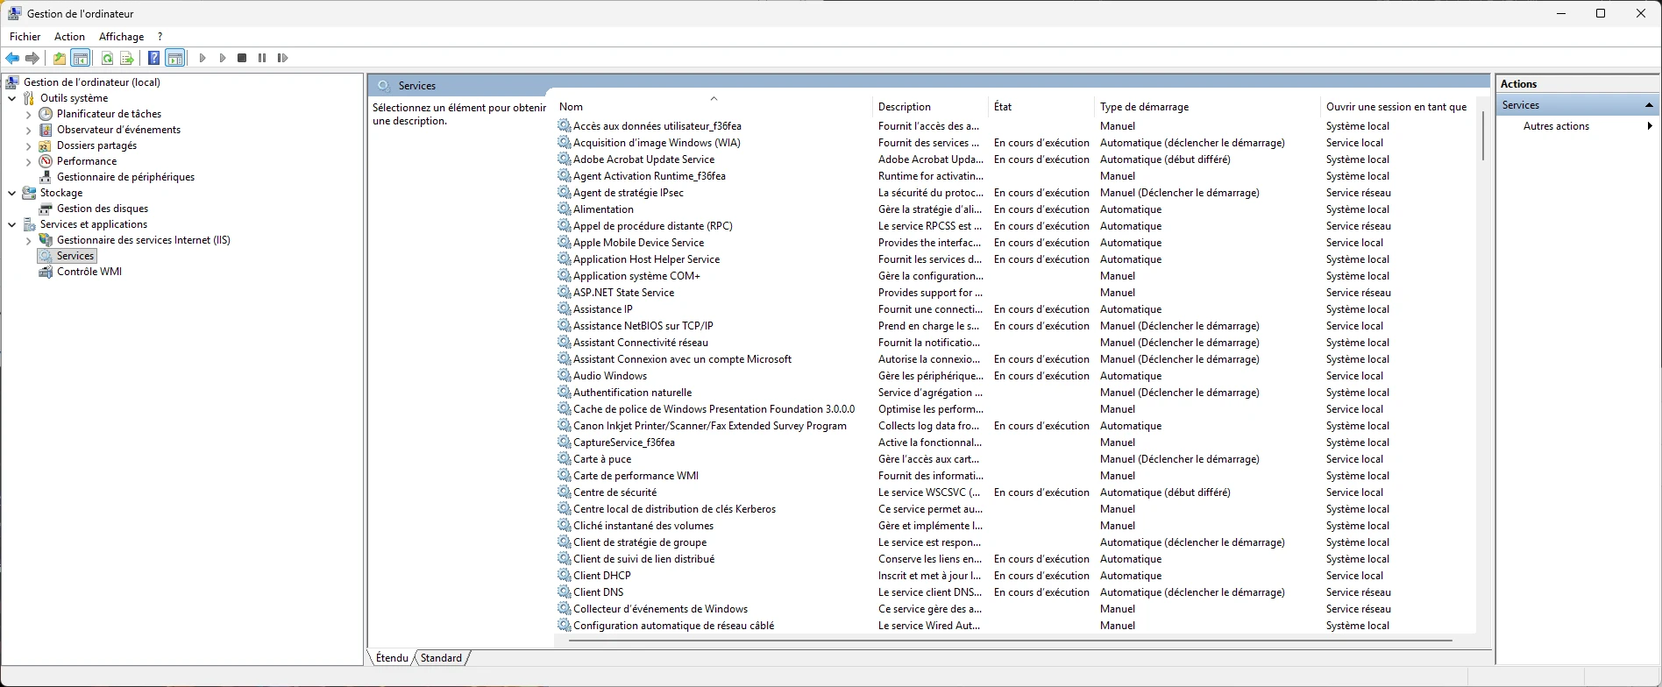Select Gestion de l'ordinateur (local) root node
The width and height of the screenshot is (1662, 687).
point(92,82)
